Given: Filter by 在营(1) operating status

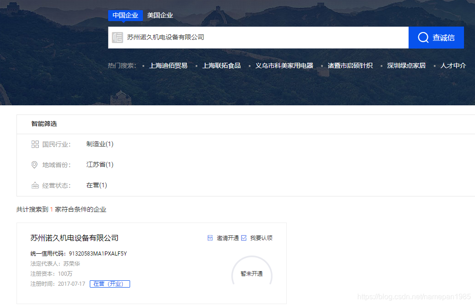Looking at the screenshot, I should pyautogui.click(x=97, y=185).
